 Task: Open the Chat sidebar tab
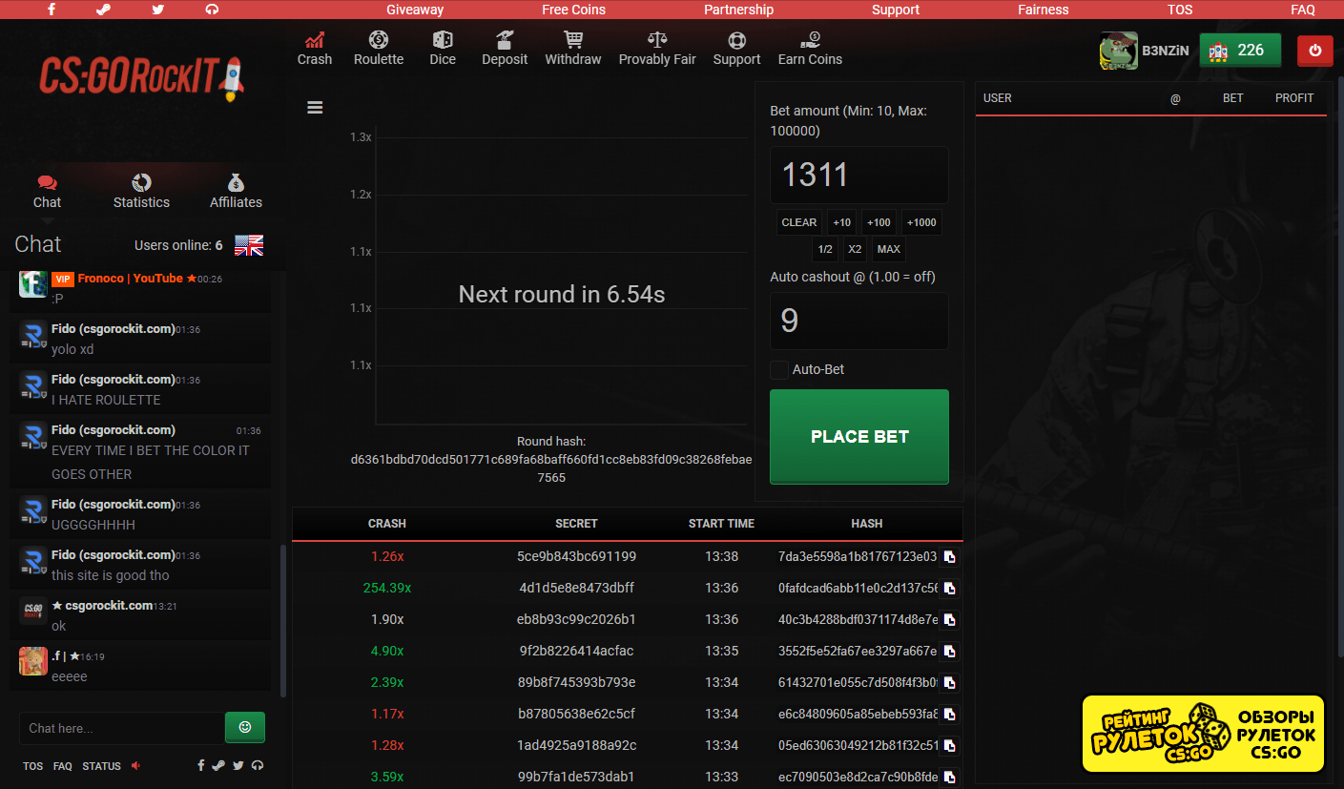point(47,191)
